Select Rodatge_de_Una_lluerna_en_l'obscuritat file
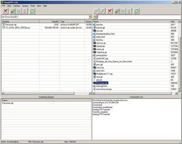 point(114,61)
